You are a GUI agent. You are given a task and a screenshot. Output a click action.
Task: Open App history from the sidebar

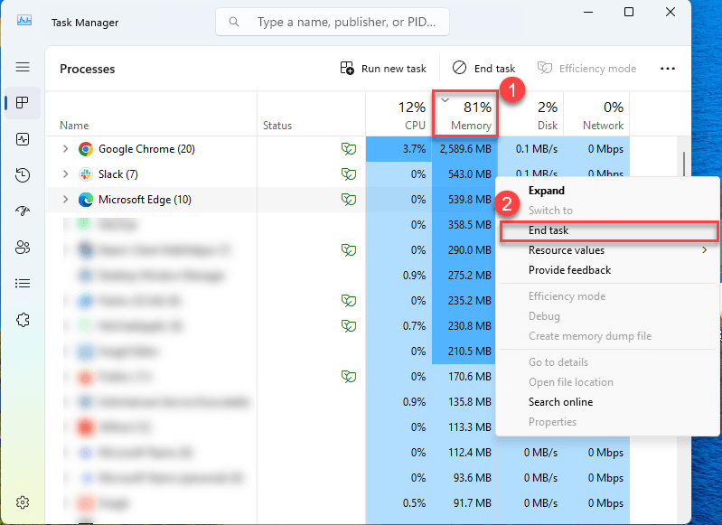23,175
